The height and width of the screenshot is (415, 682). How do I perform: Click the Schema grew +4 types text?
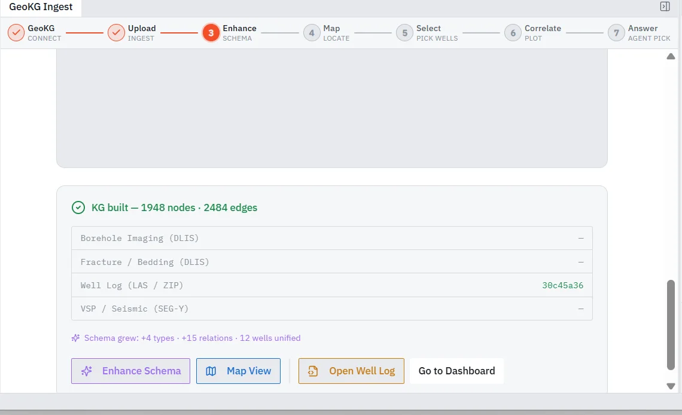(x=192, y=338)
